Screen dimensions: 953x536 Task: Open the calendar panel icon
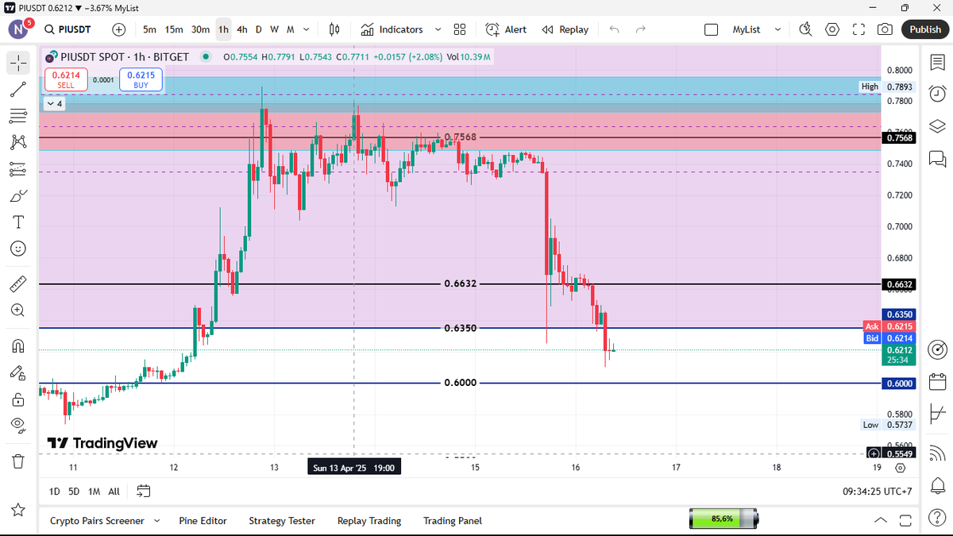936,382
